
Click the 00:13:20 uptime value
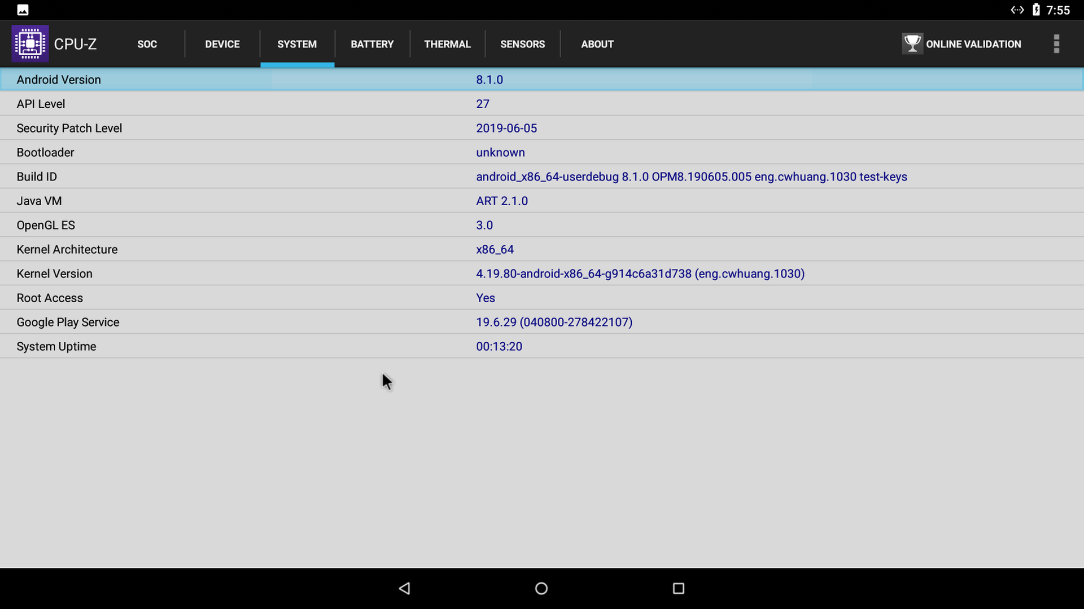[x=499, y=346]
